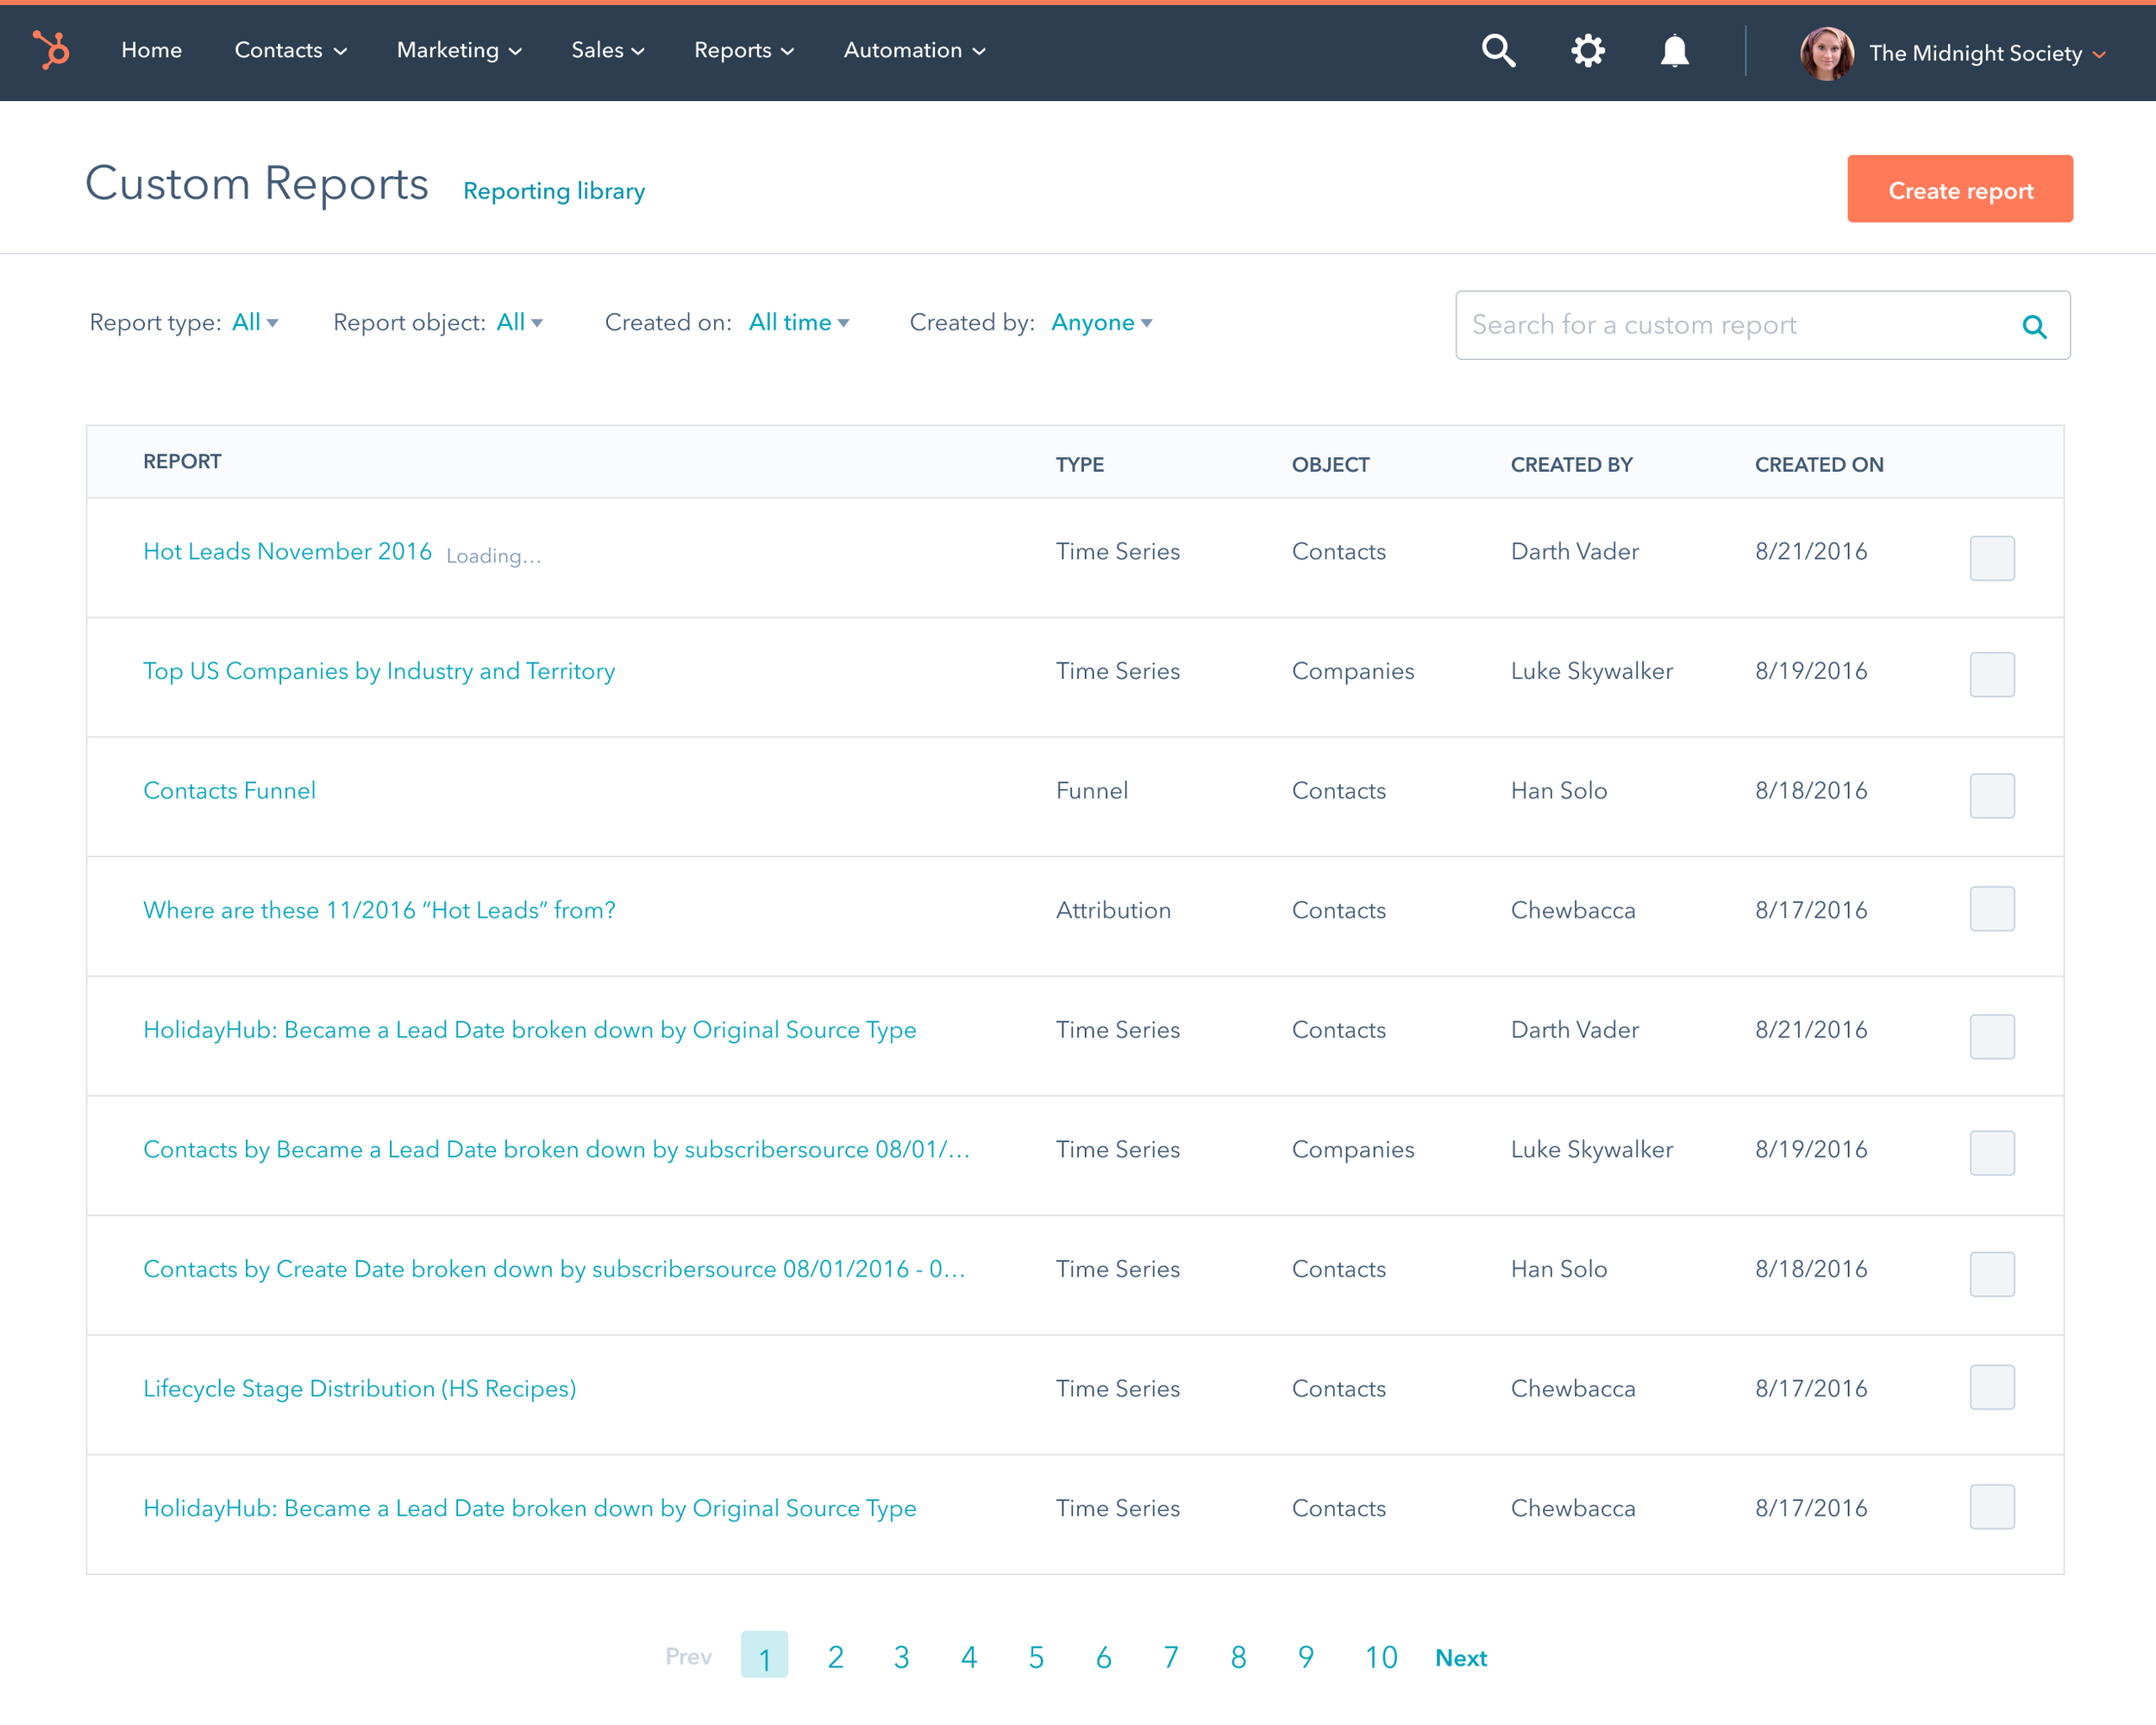
Task: Click the HubSpot sprocket logo
Action: (50, 52)
